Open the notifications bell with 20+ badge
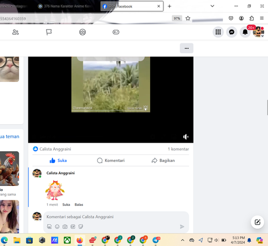The height and width of the screenshot is (246, 268). 245,32
